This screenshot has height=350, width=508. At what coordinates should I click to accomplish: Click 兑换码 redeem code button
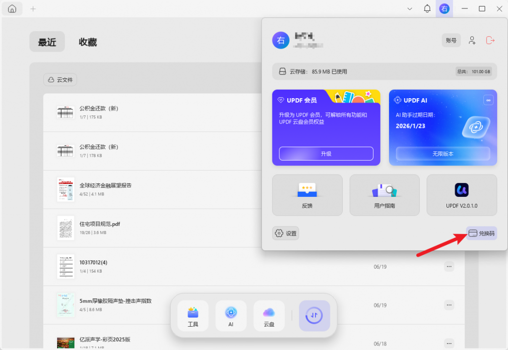point(481,233)
